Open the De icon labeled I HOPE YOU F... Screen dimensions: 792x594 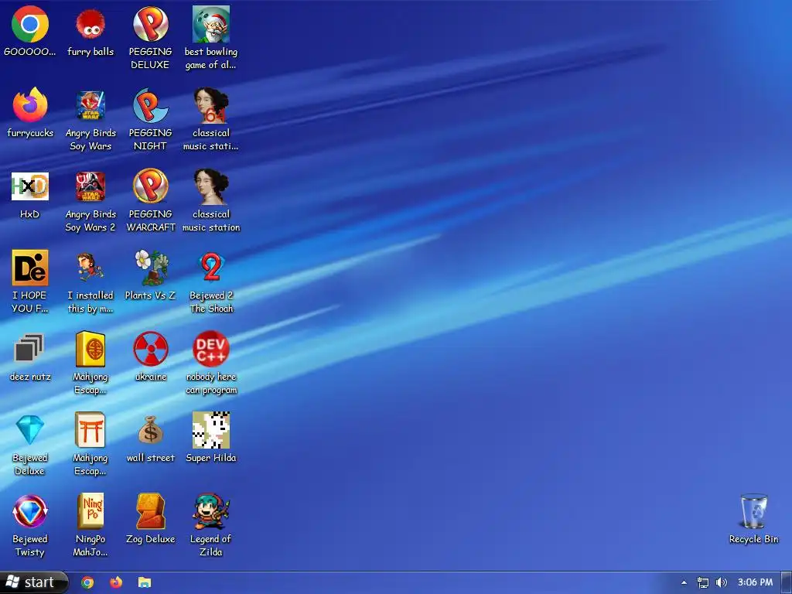[30, 268]
